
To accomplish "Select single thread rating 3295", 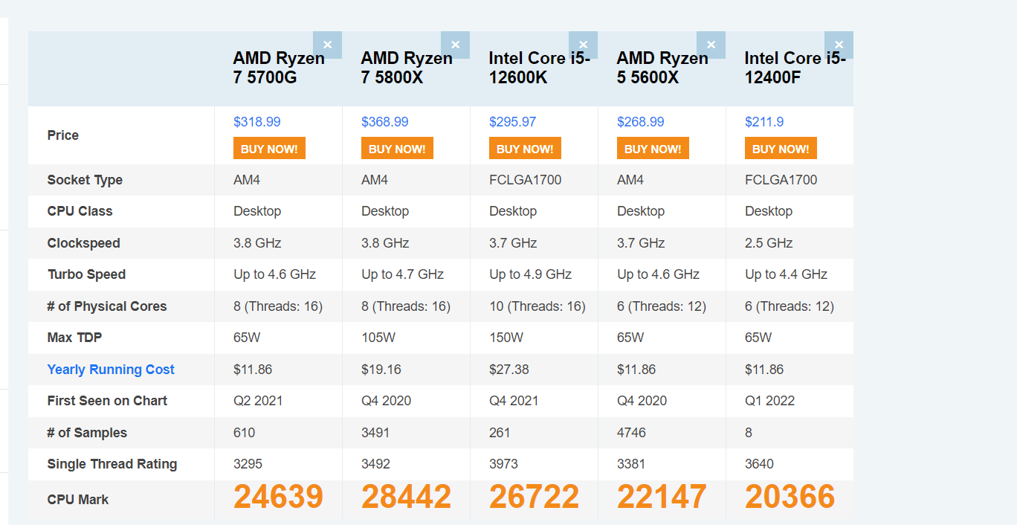I will (249, 464).
